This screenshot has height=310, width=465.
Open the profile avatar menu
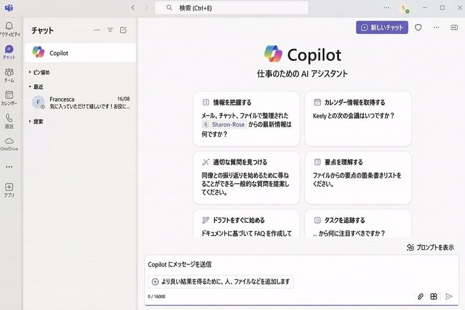(x=404, y=8)
